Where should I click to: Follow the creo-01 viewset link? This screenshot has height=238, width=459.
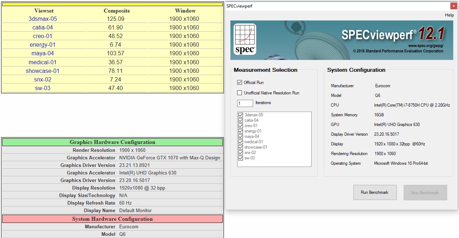(43, 36)
